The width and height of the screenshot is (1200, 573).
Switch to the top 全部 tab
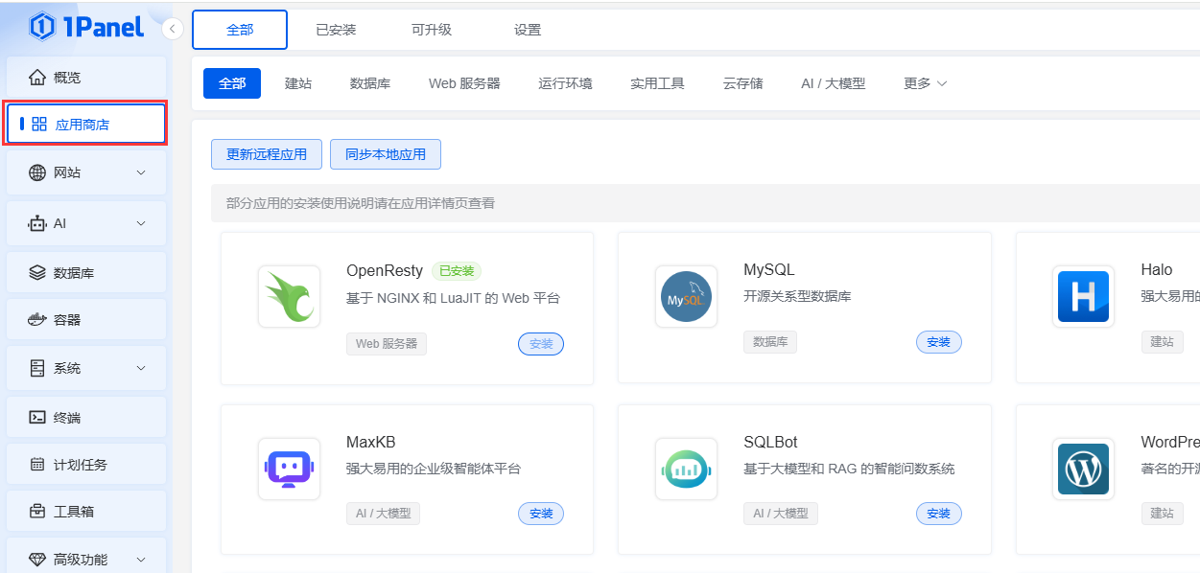(240, 30)
